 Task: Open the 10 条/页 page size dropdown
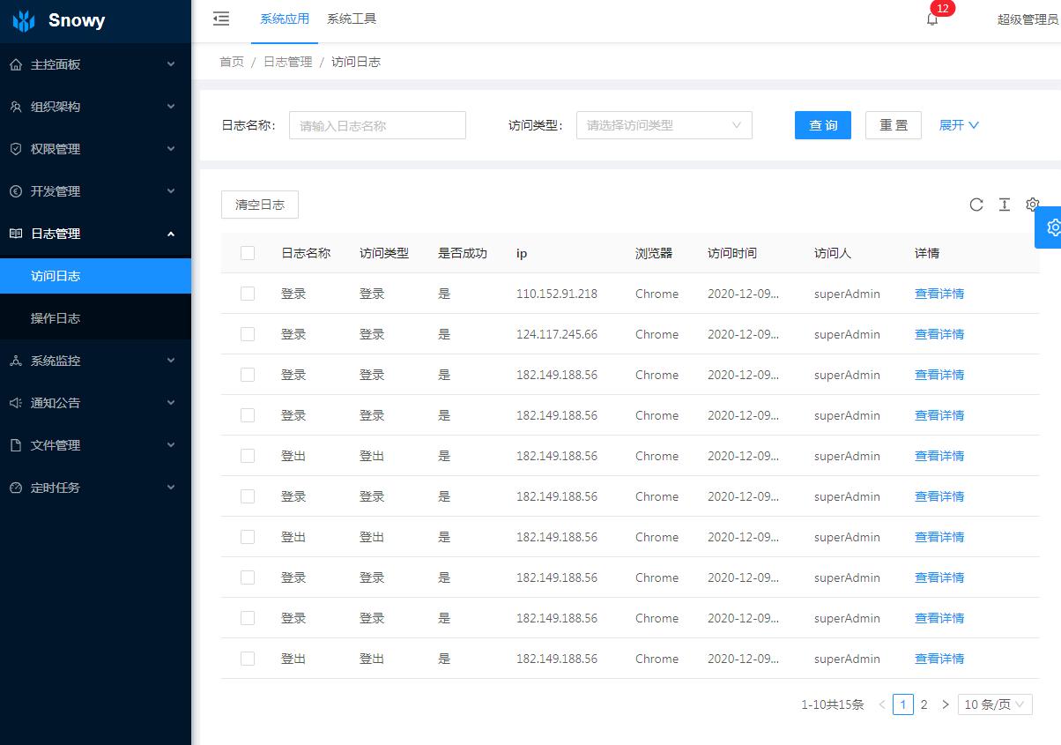[x=994, y=704]
